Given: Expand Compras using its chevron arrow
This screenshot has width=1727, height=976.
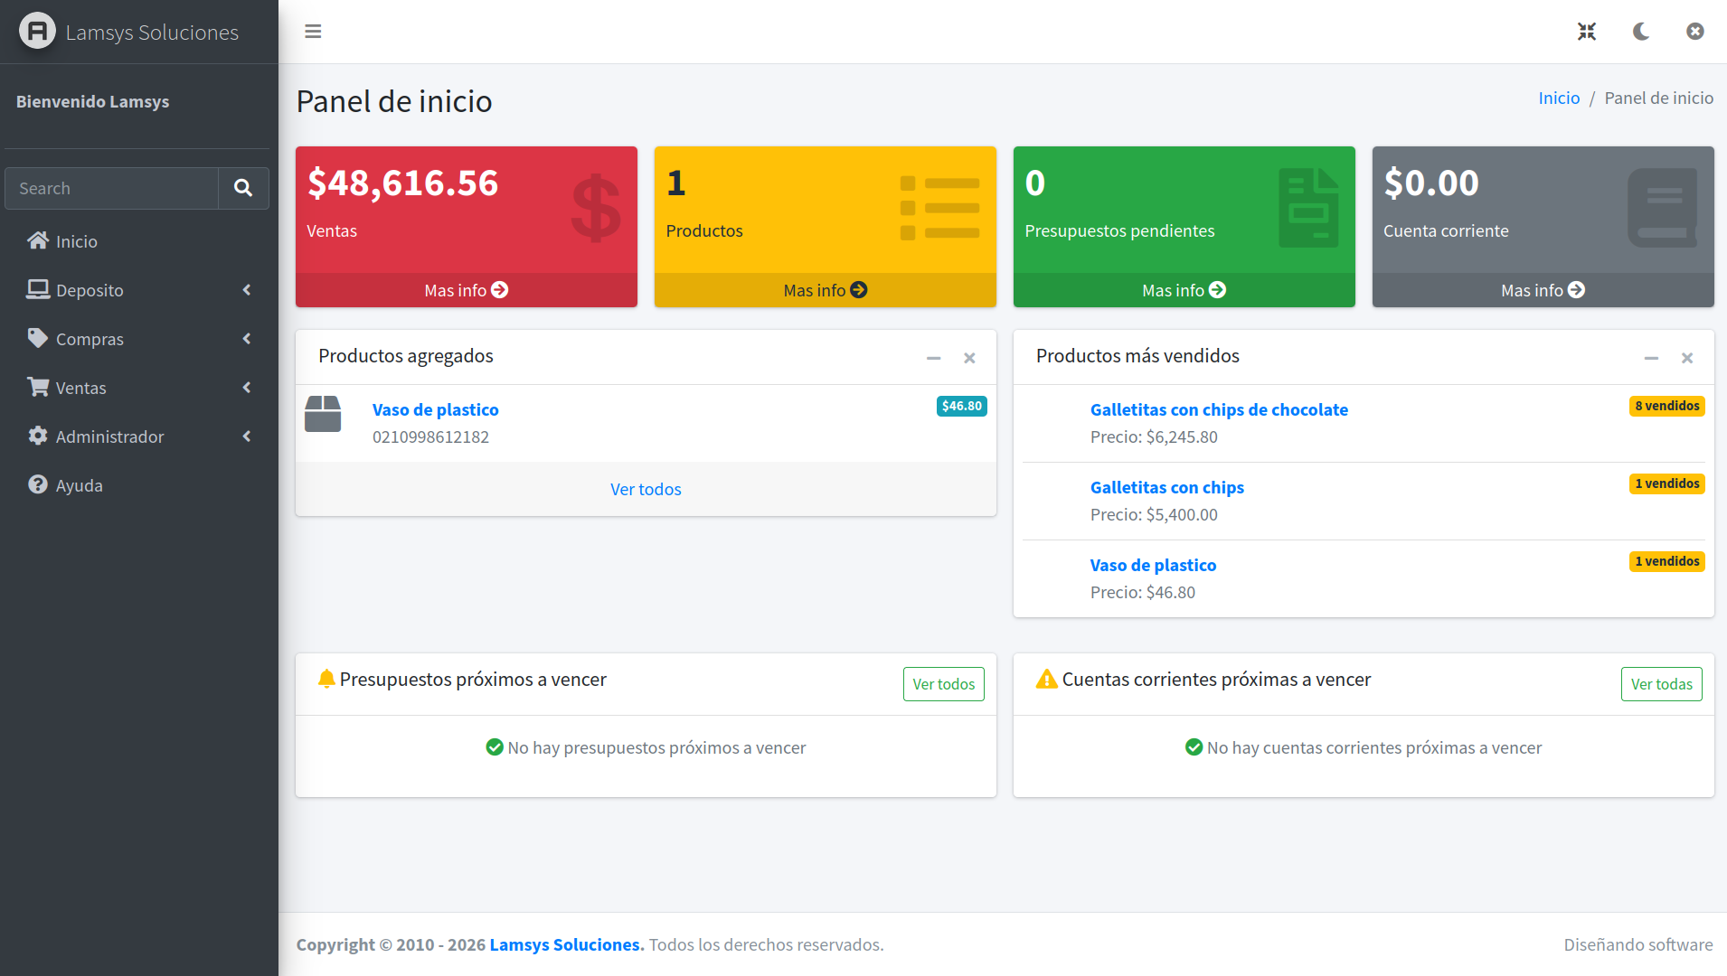Looking at the screenshot, I should tap(247, 339).
